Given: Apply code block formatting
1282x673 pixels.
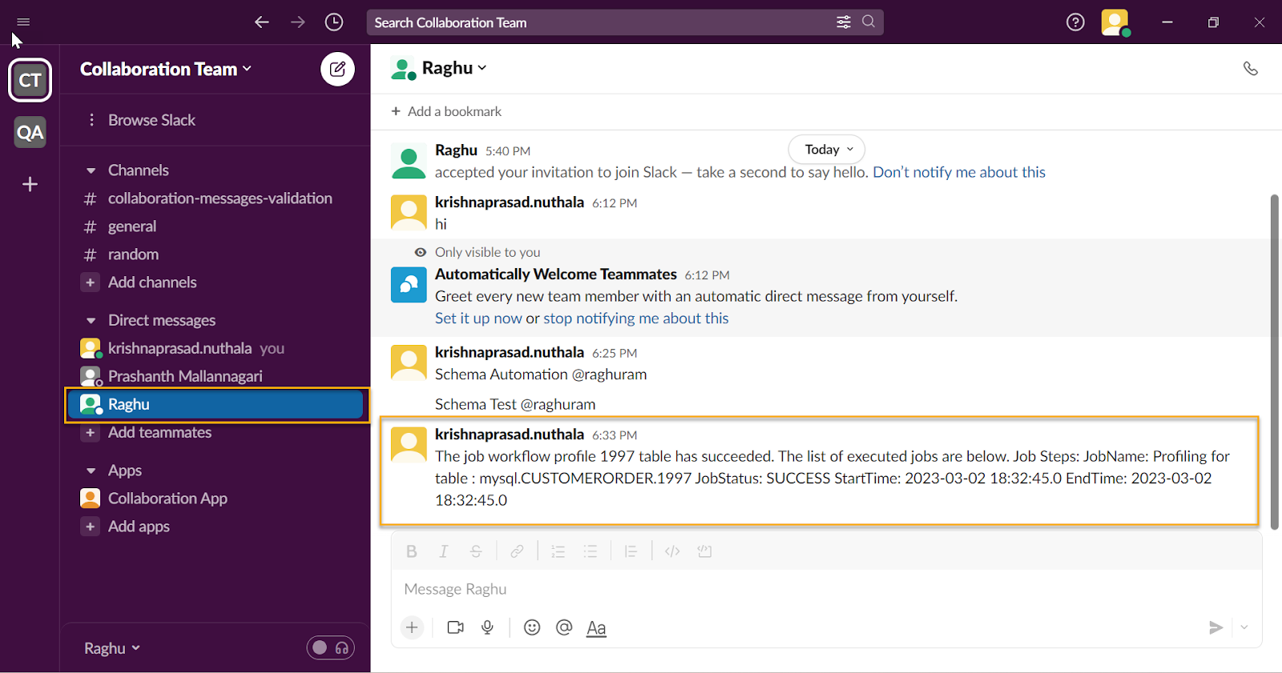Looking at the screenshot, I should click(x=705, y=551).
